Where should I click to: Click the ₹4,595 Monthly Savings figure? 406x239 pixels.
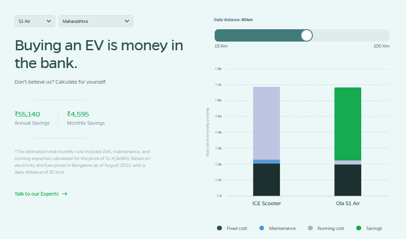pyautogui.click(x=78, y=114)
